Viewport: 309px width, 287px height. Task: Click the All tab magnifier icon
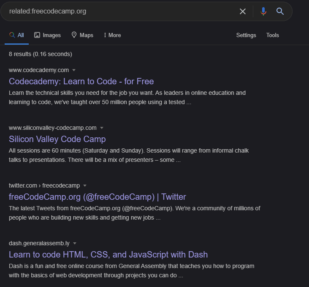point(12,35)
